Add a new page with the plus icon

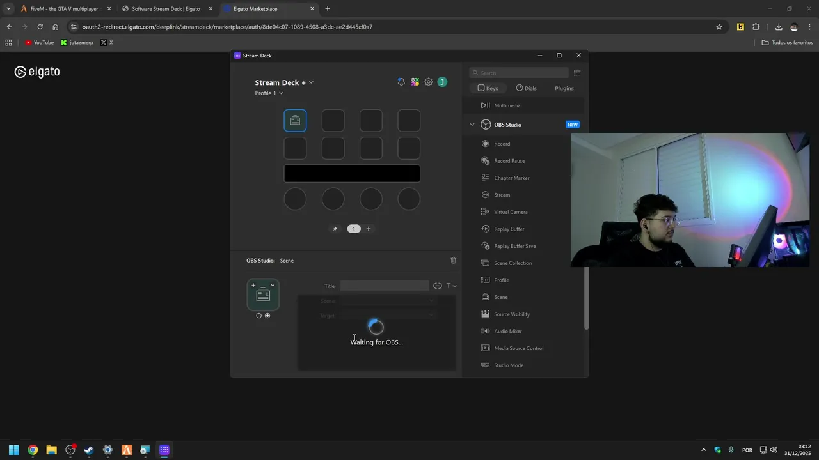369,229
